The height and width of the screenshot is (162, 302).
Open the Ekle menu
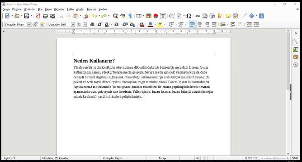(40, 9)
